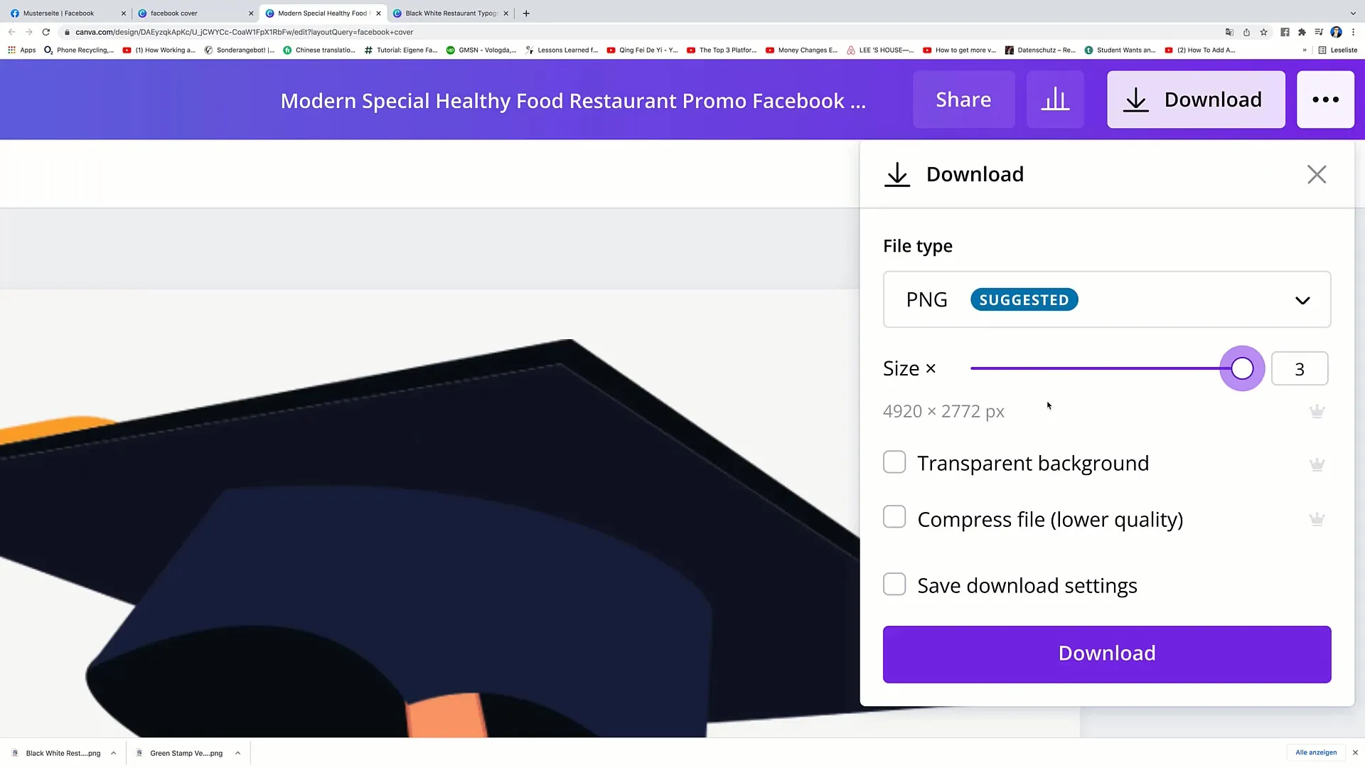Click the download arrow icon in panel header

pyautogui.click(x=897, y=175)
